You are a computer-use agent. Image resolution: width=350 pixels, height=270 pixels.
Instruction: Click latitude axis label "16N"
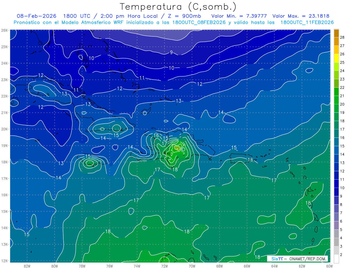4,195
